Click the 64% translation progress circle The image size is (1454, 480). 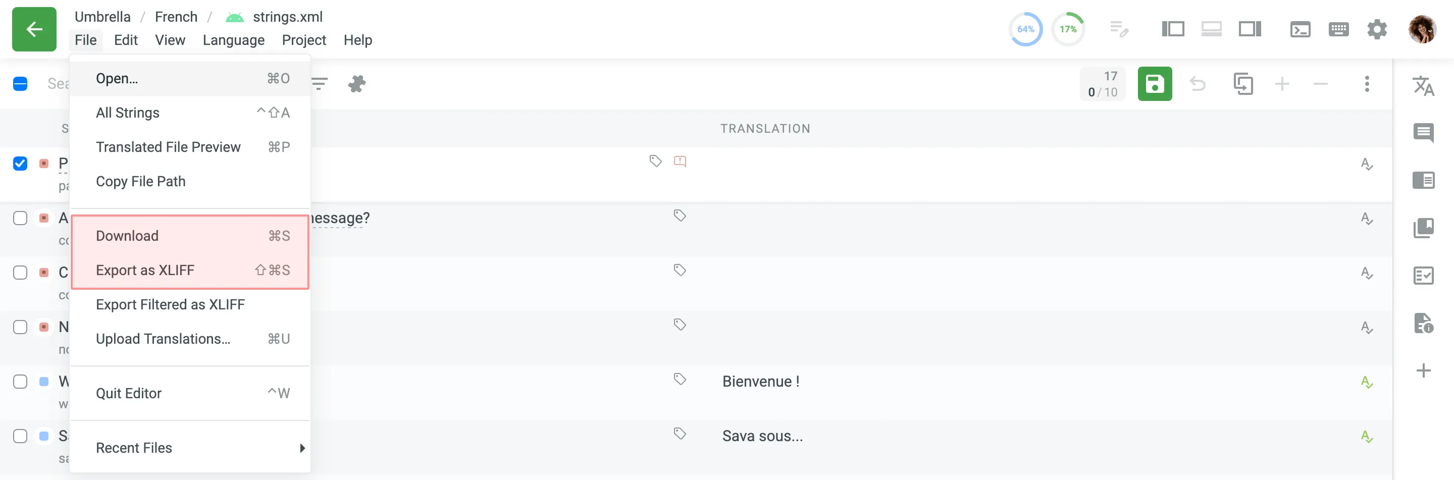coord(1025,29)
